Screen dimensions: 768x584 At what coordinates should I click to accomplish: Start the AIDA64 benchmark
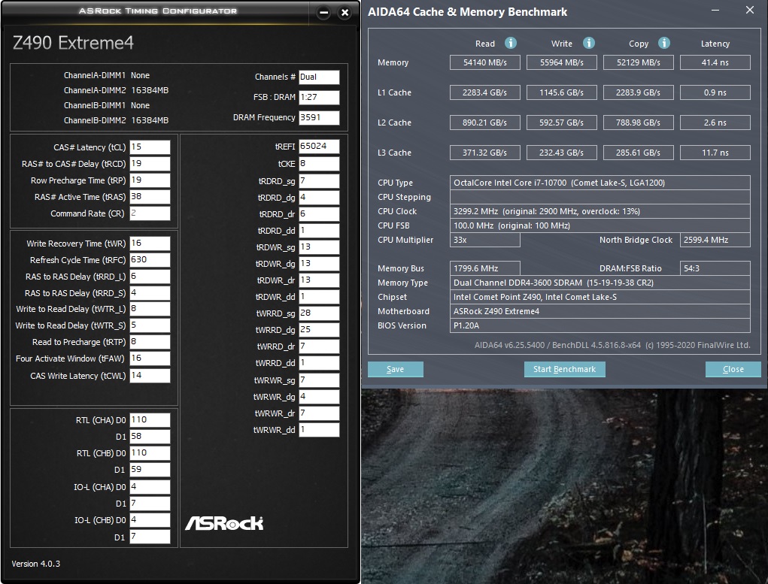[564, 369]
